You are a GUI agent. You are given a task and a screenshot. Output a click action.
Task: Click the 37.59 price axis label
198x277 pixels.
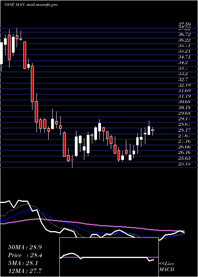click(x=185, y=24)
